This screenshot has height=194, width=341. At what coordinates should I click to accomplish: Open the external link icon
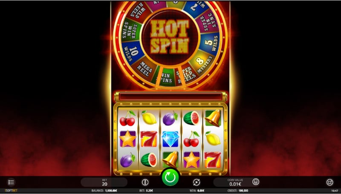(329, 182)
